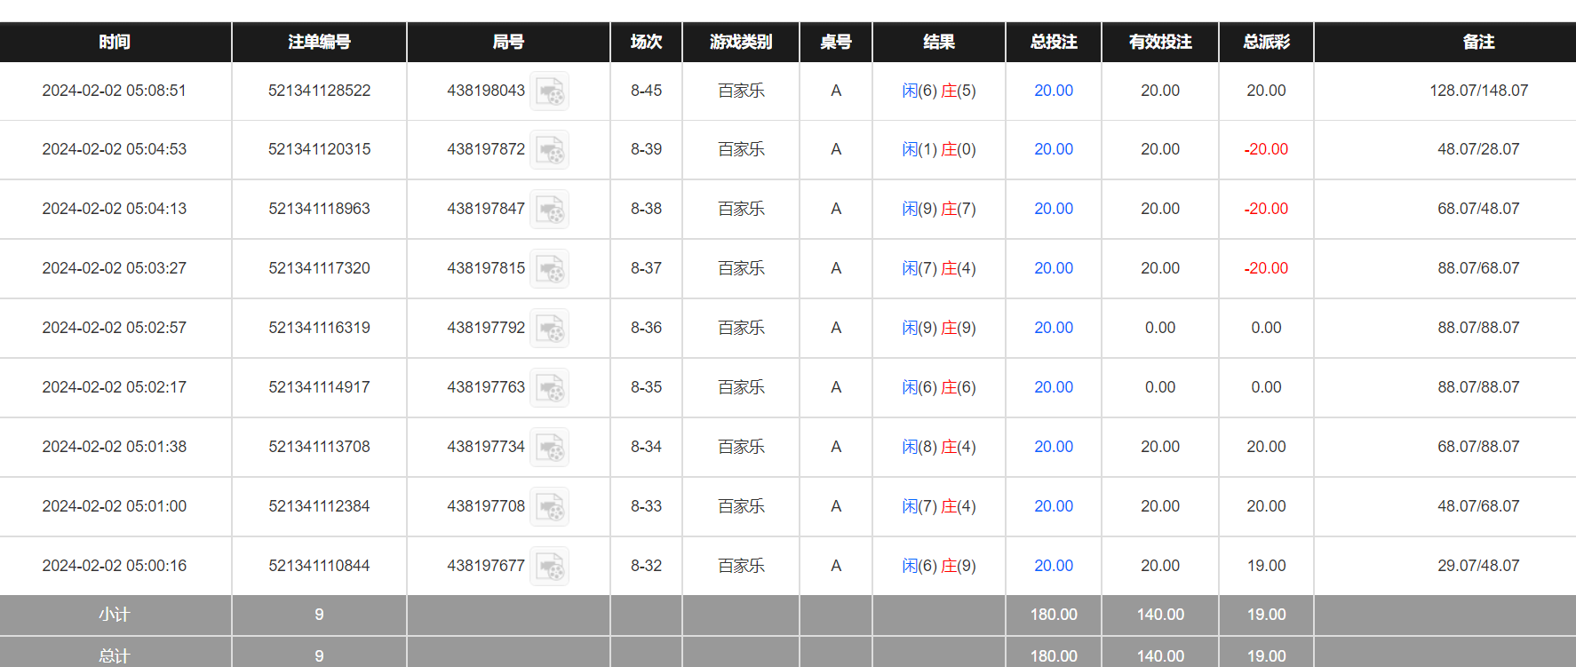
Task: Click the 有效投注 column header
Action: (x=1159, y=42)
